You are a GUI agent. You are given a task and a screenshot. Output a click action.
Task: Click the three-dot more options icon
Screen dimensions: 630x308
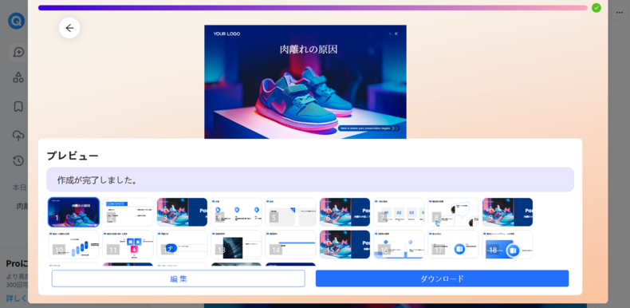coord(619,13)
